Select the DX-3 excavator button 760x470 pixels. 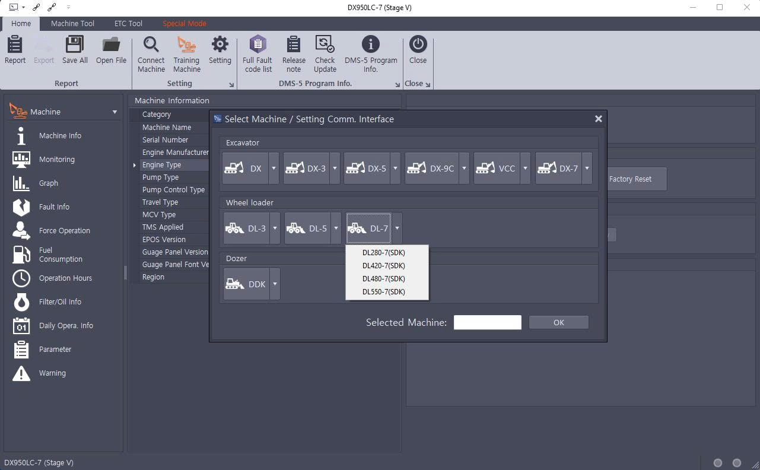click(x=306, y=169)
